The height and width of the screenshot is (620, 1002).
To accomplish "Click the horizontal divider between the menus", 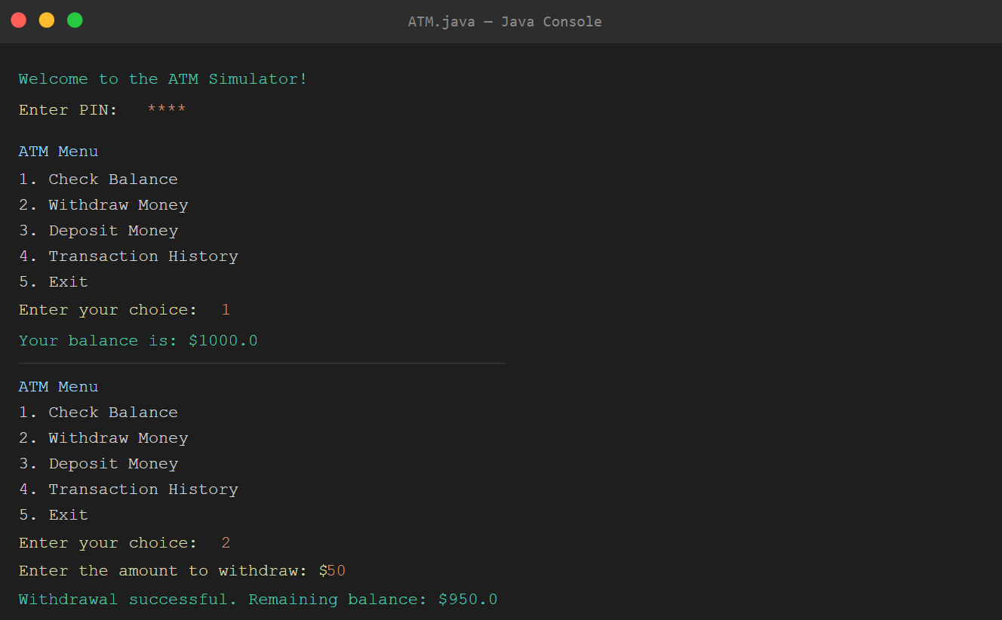I will [261, 364].
